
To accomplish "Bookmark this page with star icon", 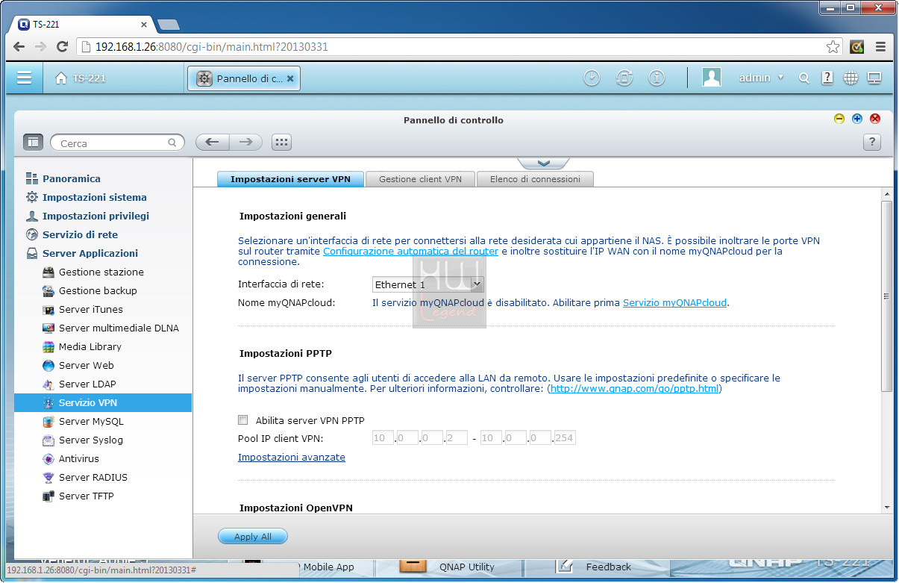I will [833, 47].
